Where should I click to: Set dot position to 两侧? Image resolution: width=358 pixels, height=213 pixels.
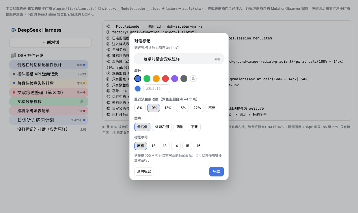tap(180, 127)
